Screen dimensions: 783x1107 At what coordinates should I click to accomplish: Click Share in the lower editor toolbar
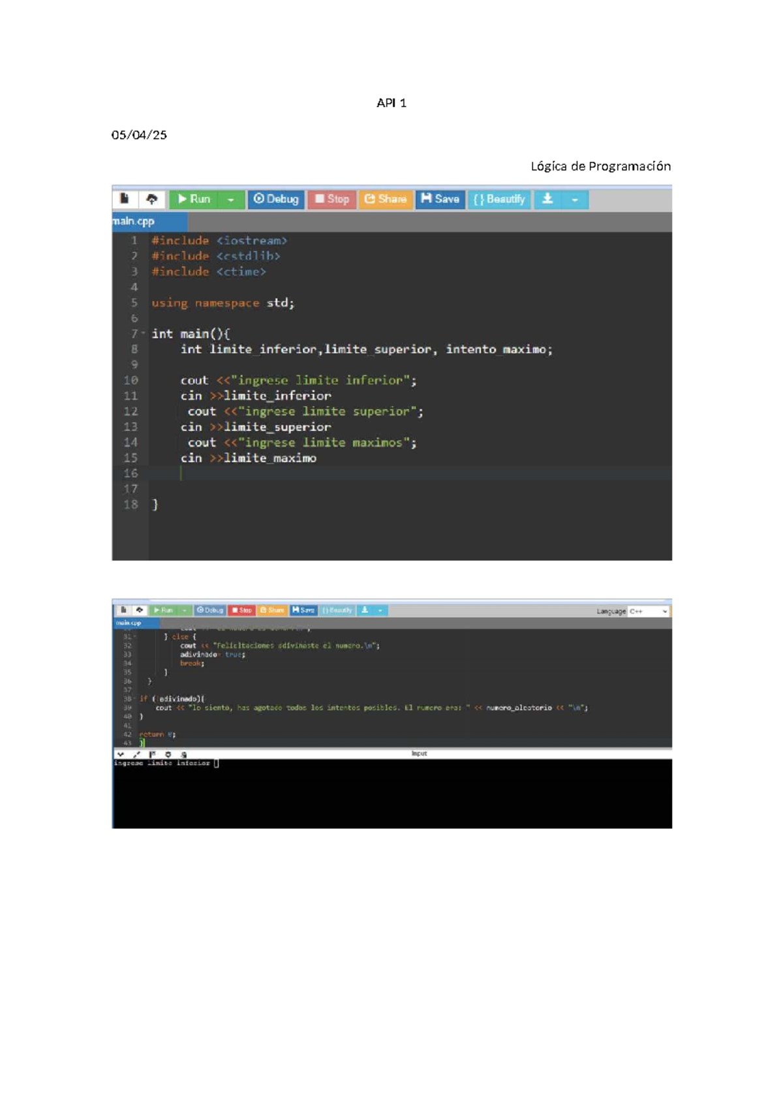[272, 610]
